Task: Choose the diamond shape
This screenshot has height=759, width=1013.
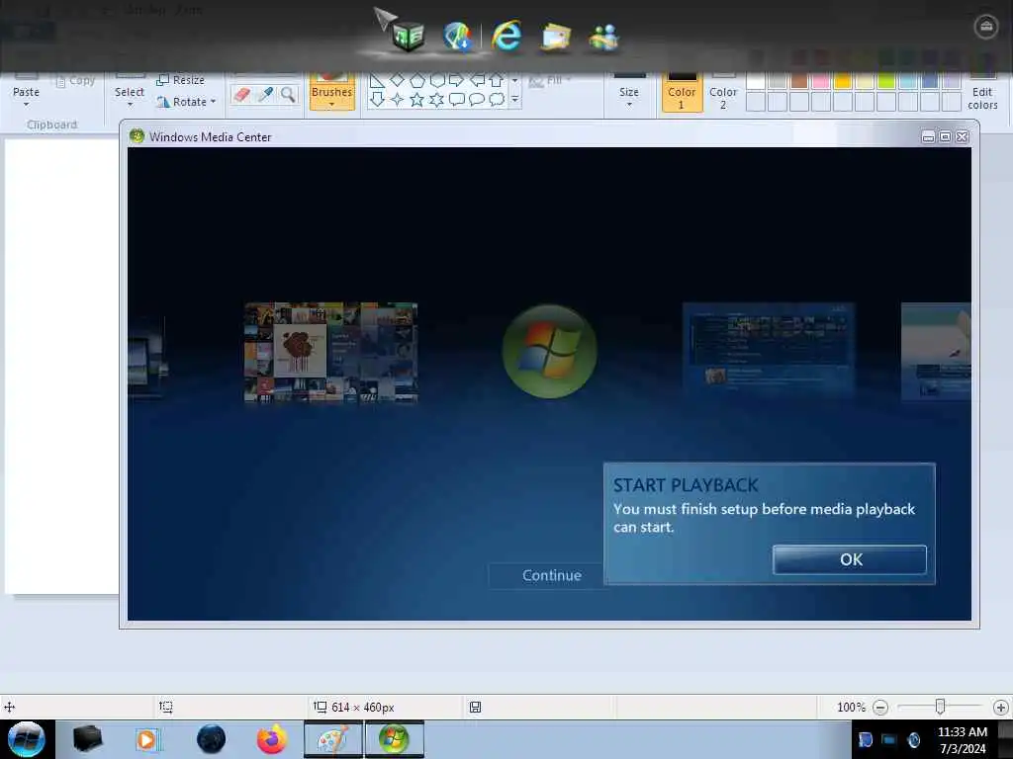Action: pyautogui.click(x=398, y=80)
